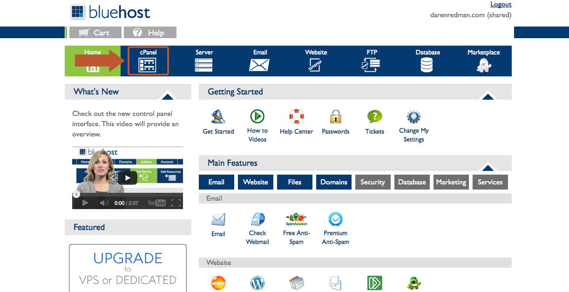
Task: Collapse the Main Features panel
Action: tap(488, 167)
